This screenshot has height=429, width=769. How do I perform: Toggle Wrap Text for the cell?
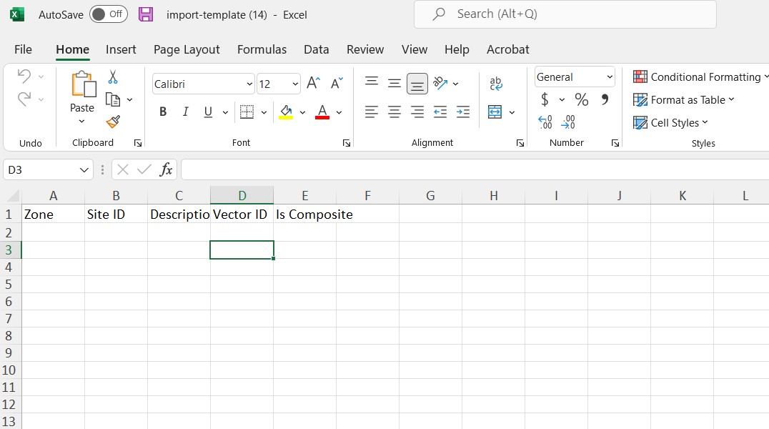click(496, 84)
